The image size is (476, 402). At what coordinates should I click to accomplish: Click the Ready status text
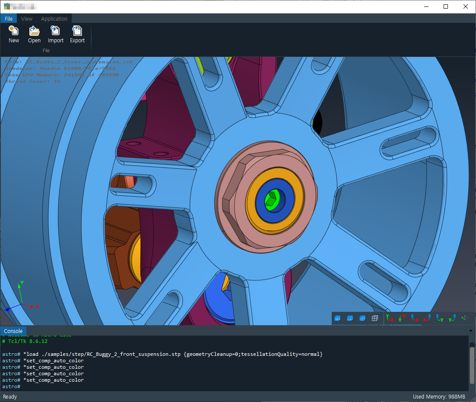(10, 396)
